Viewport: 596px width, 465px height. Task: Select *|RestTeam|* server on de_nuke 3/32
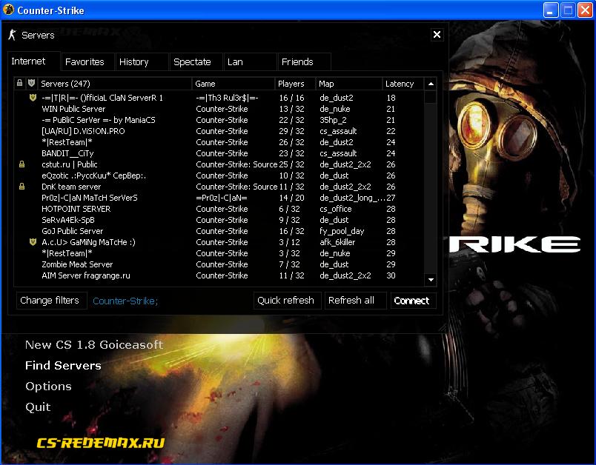pyautogui.click(x=219, y=253)
